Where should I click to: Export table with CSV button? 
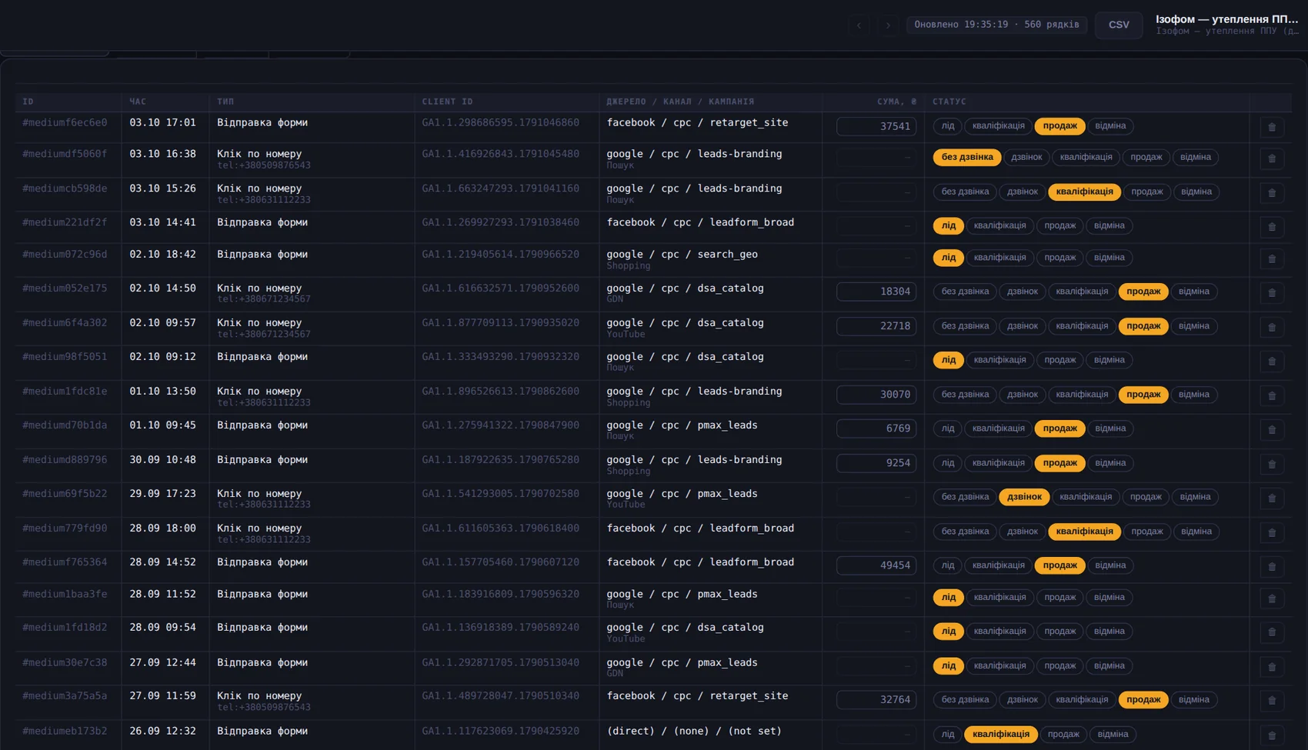point(1119,25)
